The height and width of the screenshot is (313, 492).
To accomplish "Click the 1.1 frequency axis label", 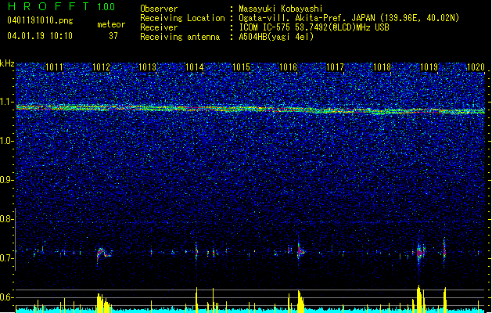I will pos(7,102).
